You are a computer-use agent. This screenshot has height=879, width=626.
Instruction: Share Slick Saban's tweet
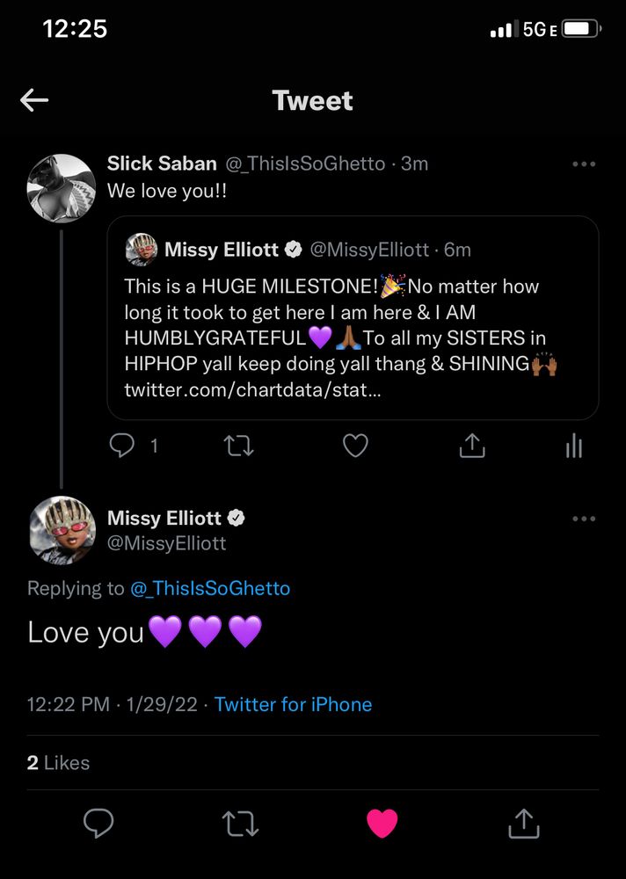(x=472, y=447)
